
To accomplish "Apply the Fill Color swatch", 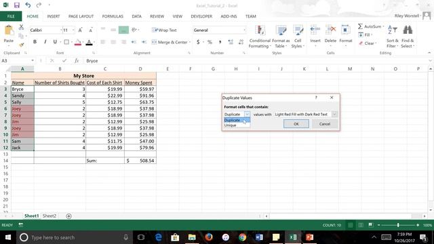I will pyautogui.click(x=78, y=42).
